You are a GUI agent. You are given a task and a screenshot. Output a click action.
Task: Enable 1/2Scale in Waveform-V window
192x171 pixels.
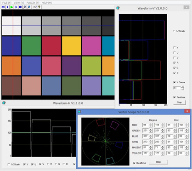174,31
